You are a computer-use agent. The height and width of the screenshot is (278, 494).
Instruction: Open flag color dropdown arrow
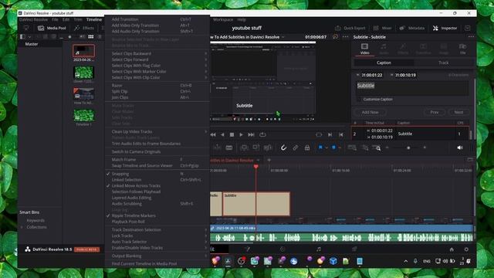(x=327, y=147)
